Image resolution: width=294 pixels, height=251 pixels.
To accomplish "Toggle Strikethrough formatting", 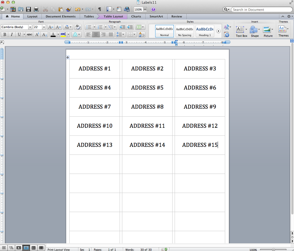I will [30, 34].
